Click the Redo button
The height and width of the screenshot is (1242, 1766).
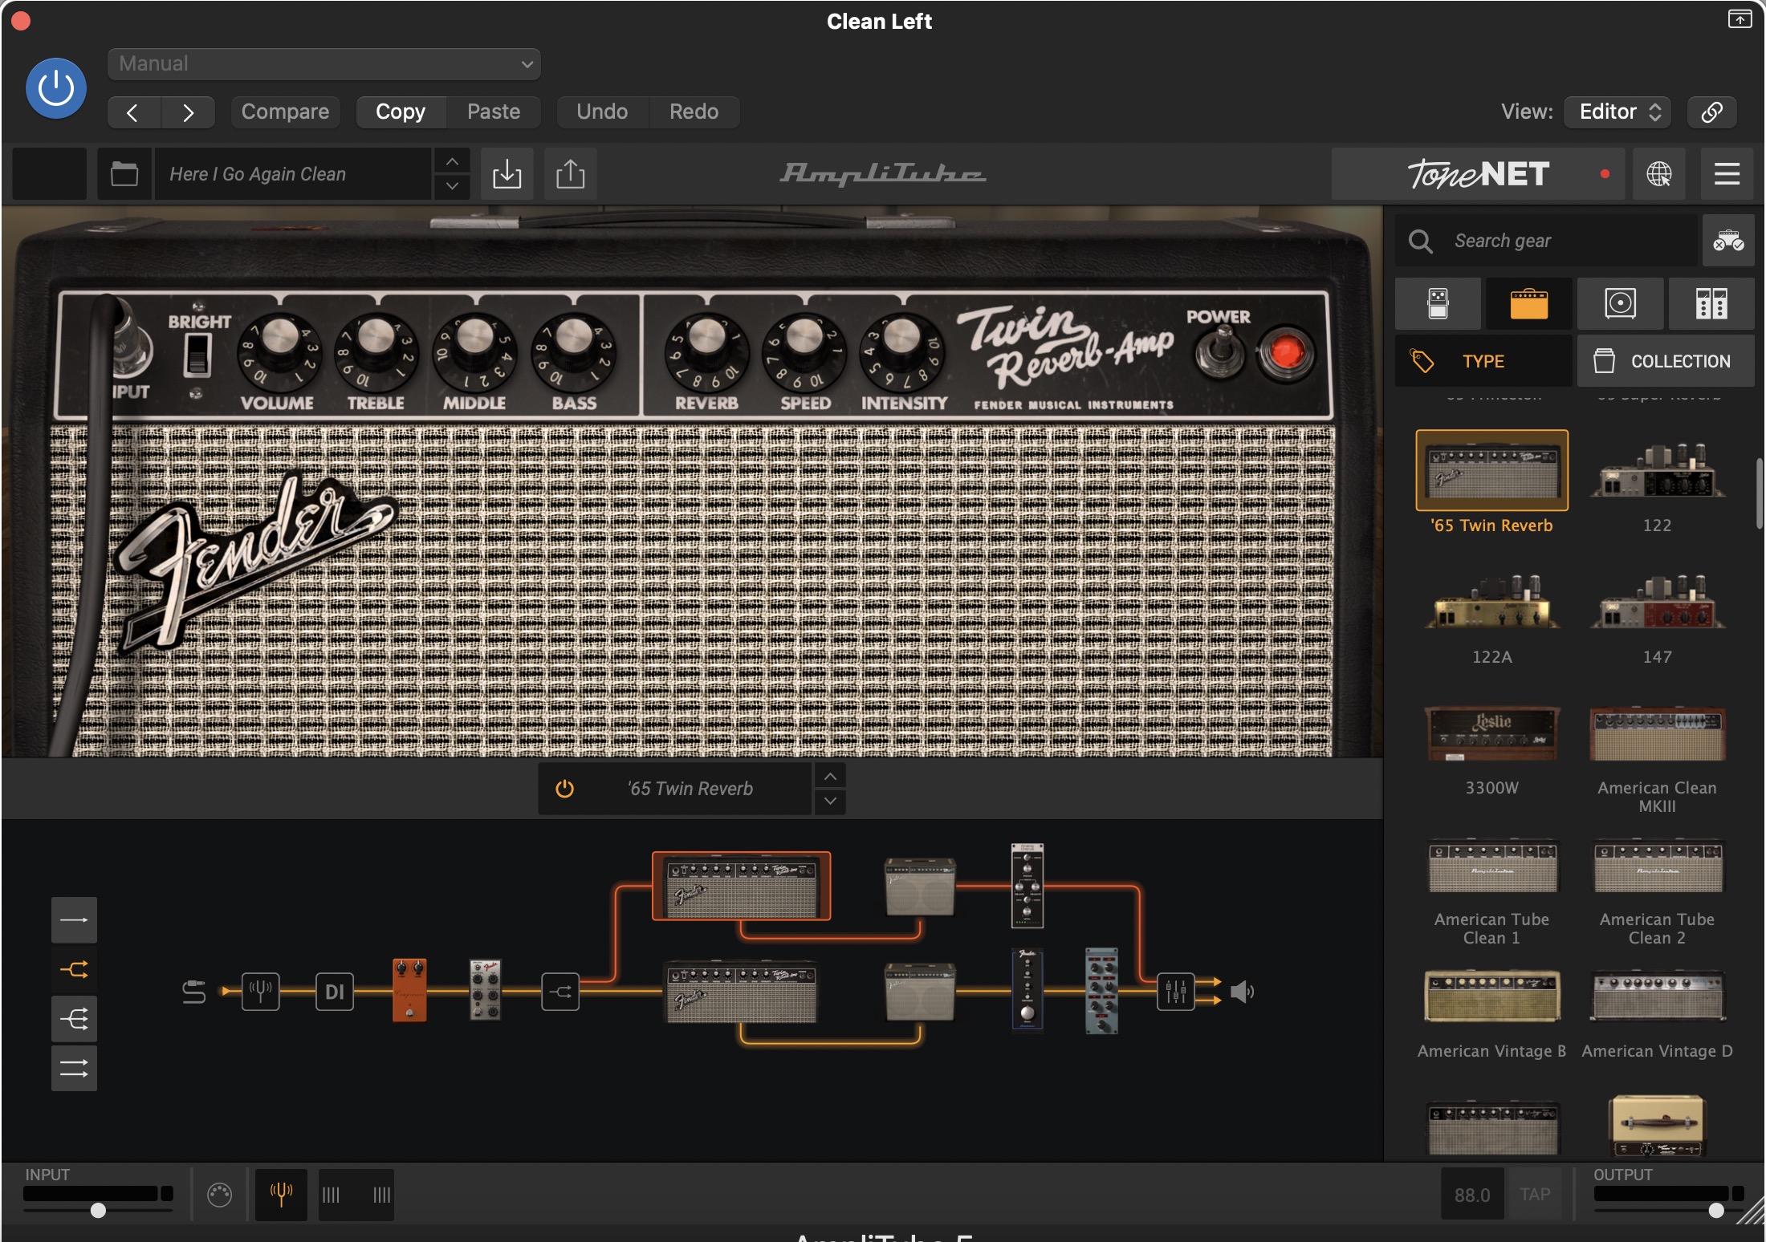[694, 112]
